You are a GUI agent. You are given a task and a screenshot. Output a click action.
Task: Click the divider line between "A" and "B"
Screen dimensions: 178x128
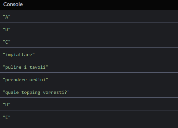pos(89,22)
